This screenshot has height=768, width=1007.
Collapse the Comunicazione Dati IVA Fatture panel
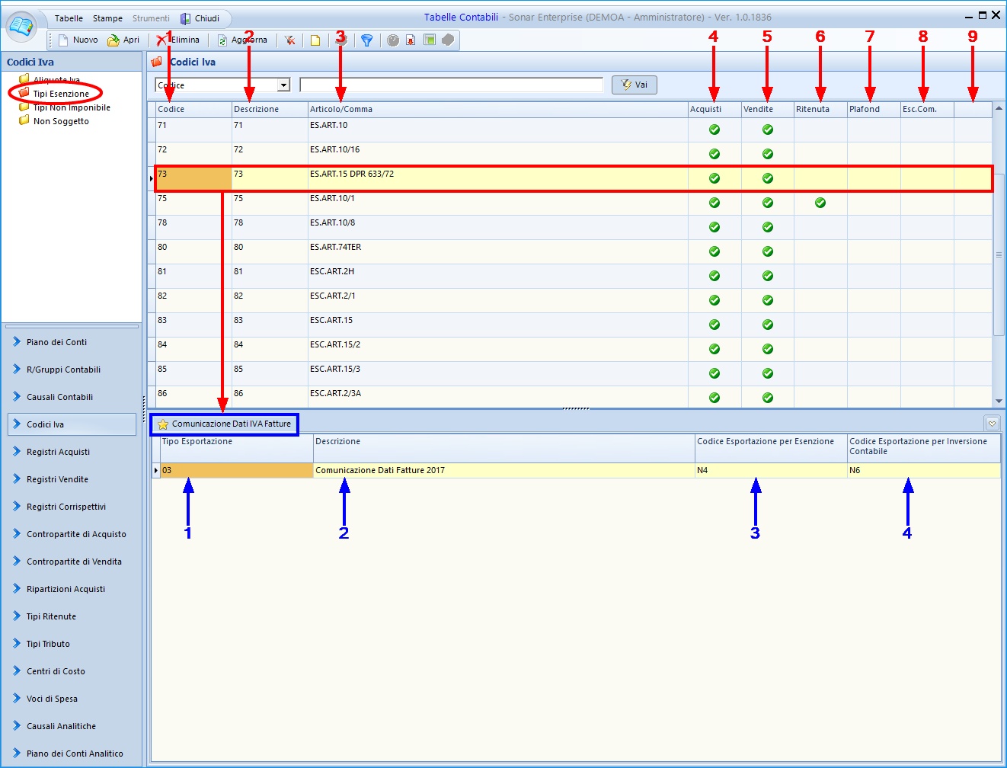pos(992,424)
